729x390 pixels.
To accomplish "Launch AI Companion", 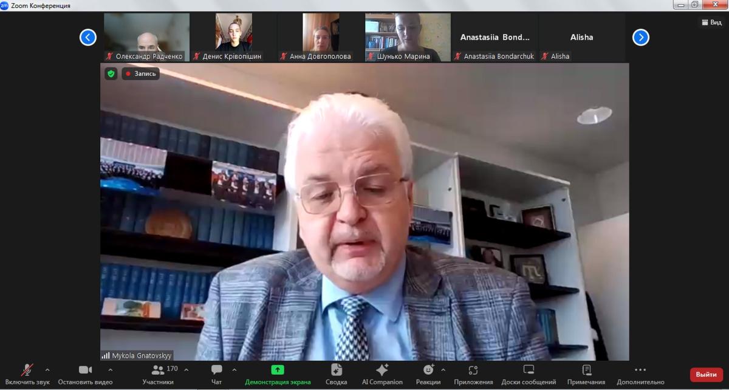I will click(x=382, y=375).
